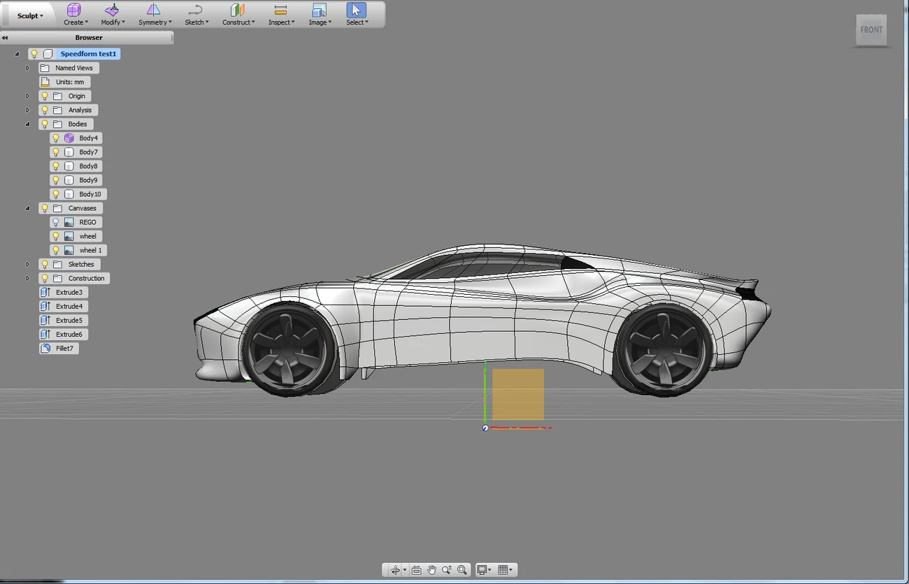
Task: Open the Display Settings dropdown arrow
Action: (x=489, y=569)
